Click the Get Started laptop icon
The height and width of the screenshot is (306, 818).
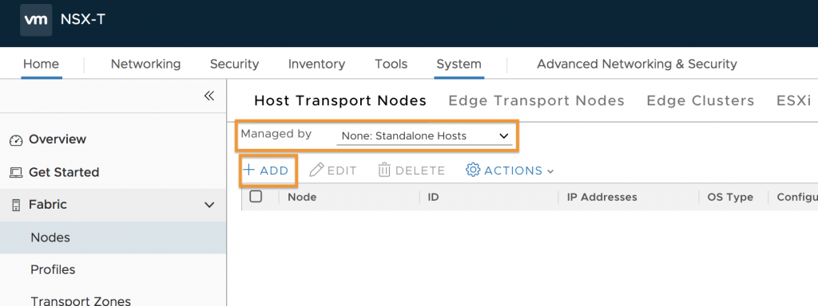(x=16, y=173)
